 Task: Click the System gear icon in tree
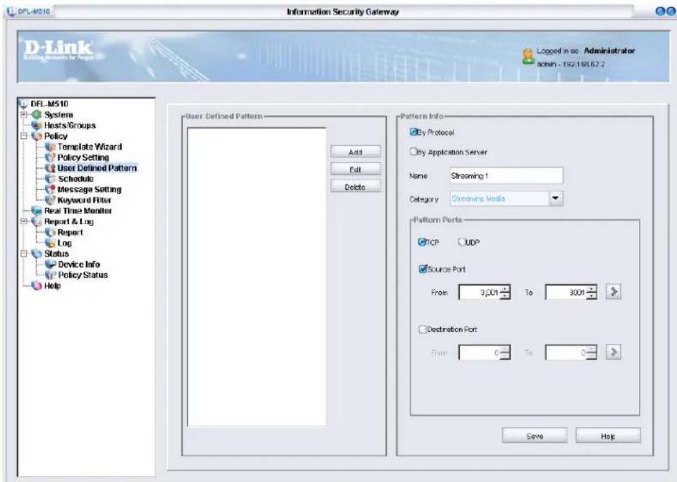37,115
